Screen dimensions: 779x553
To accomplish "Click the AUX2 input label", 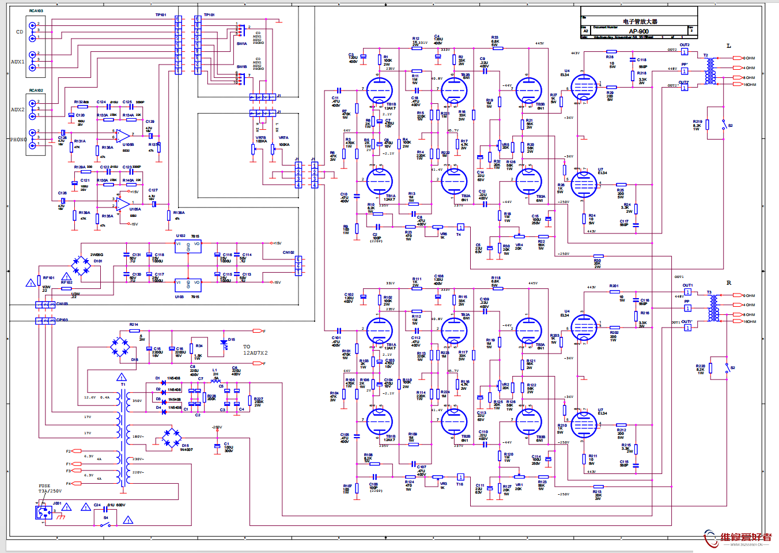I will click(x=18, y=110).
